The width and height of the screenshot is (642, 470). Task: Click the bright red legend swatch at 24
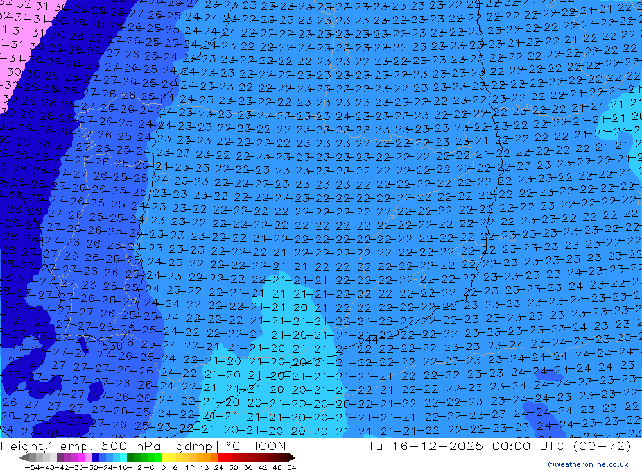coord(221,458)
